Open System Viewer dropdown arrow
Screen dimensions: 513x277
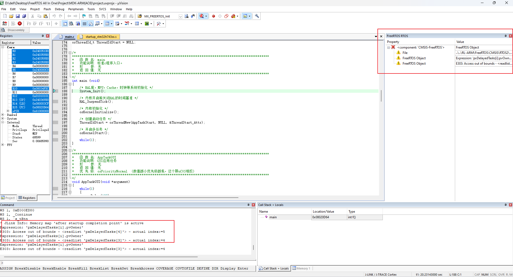tap(151, 24)
